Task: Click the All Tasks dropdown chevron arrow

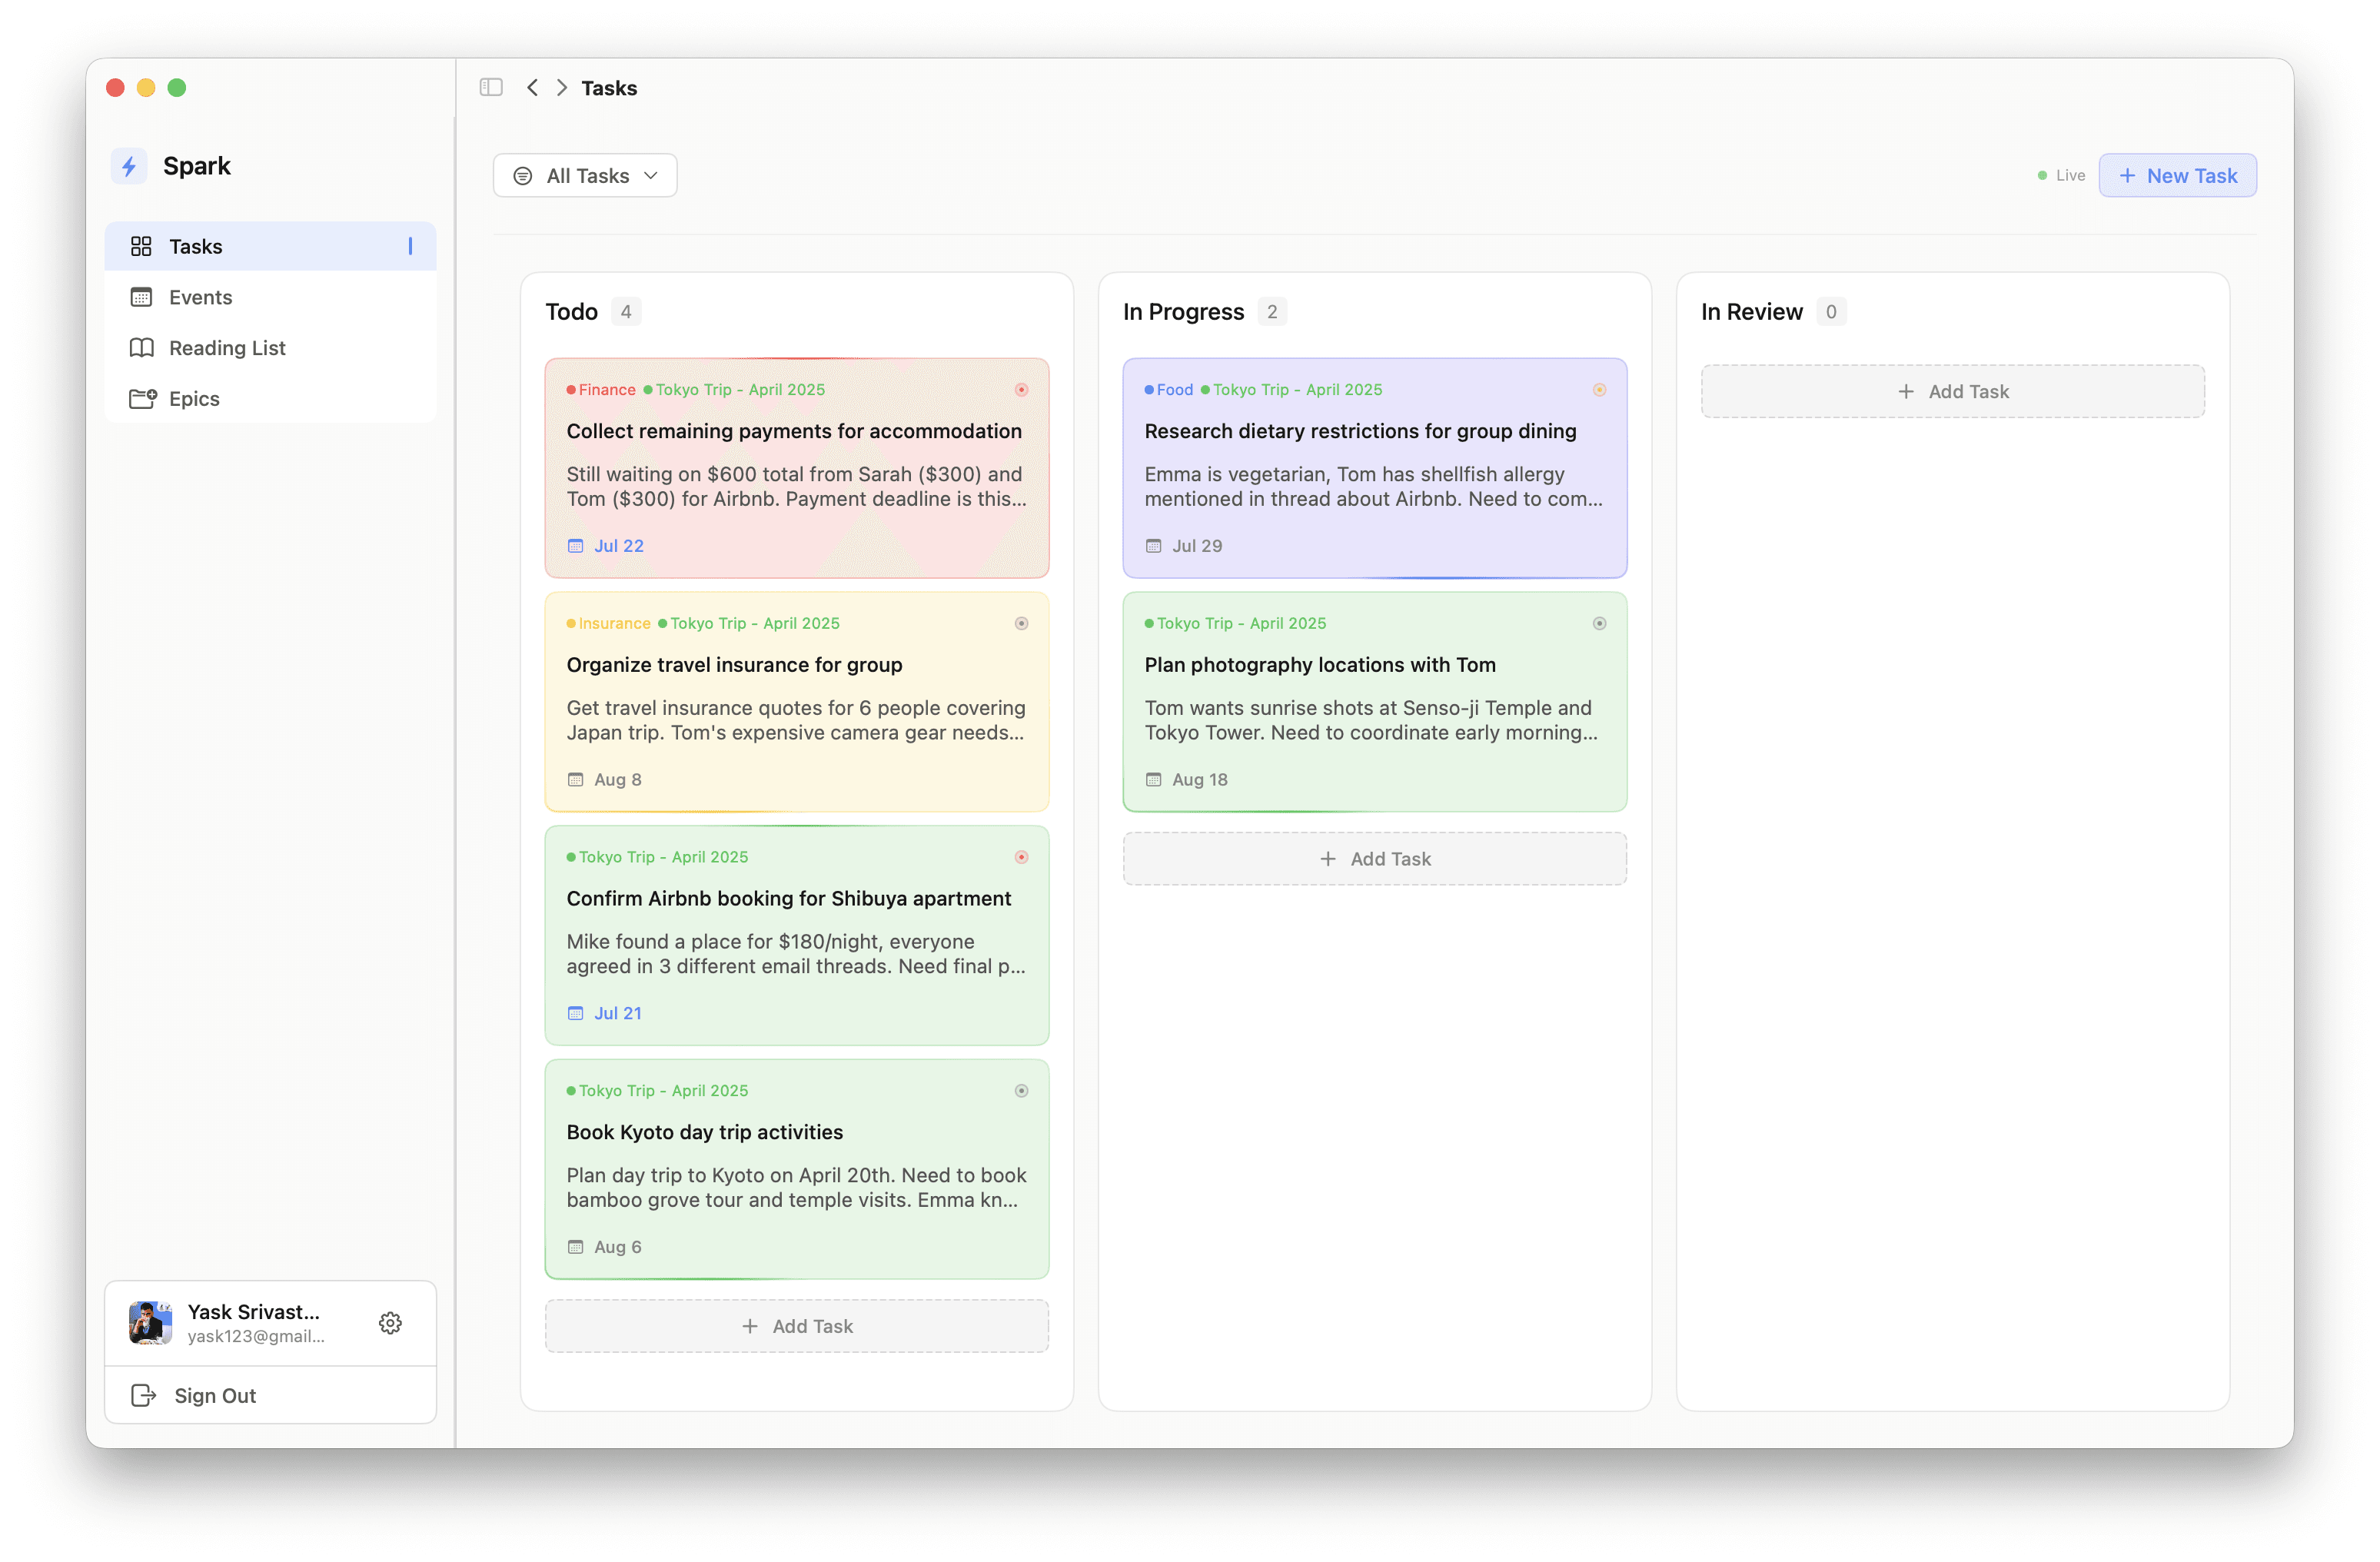Action: point(651,176)
